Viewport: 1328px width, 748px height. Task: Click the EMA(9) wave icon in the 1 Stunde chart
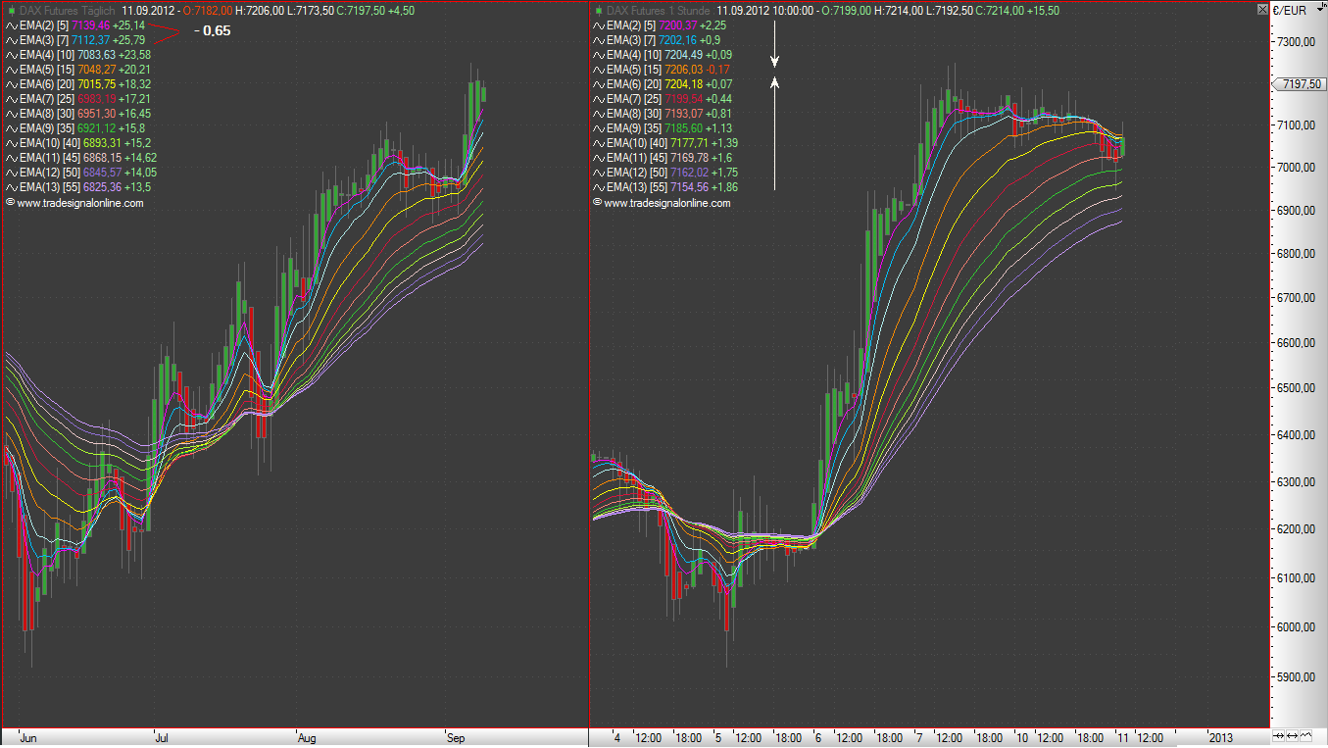599,128
